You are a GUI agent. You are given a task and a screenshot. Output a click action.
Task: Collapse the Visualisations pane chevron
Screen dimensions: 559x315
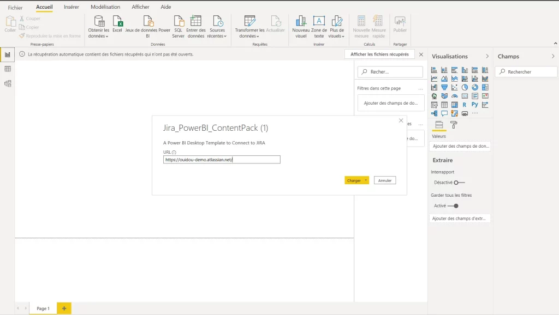(x=487, y=56)
